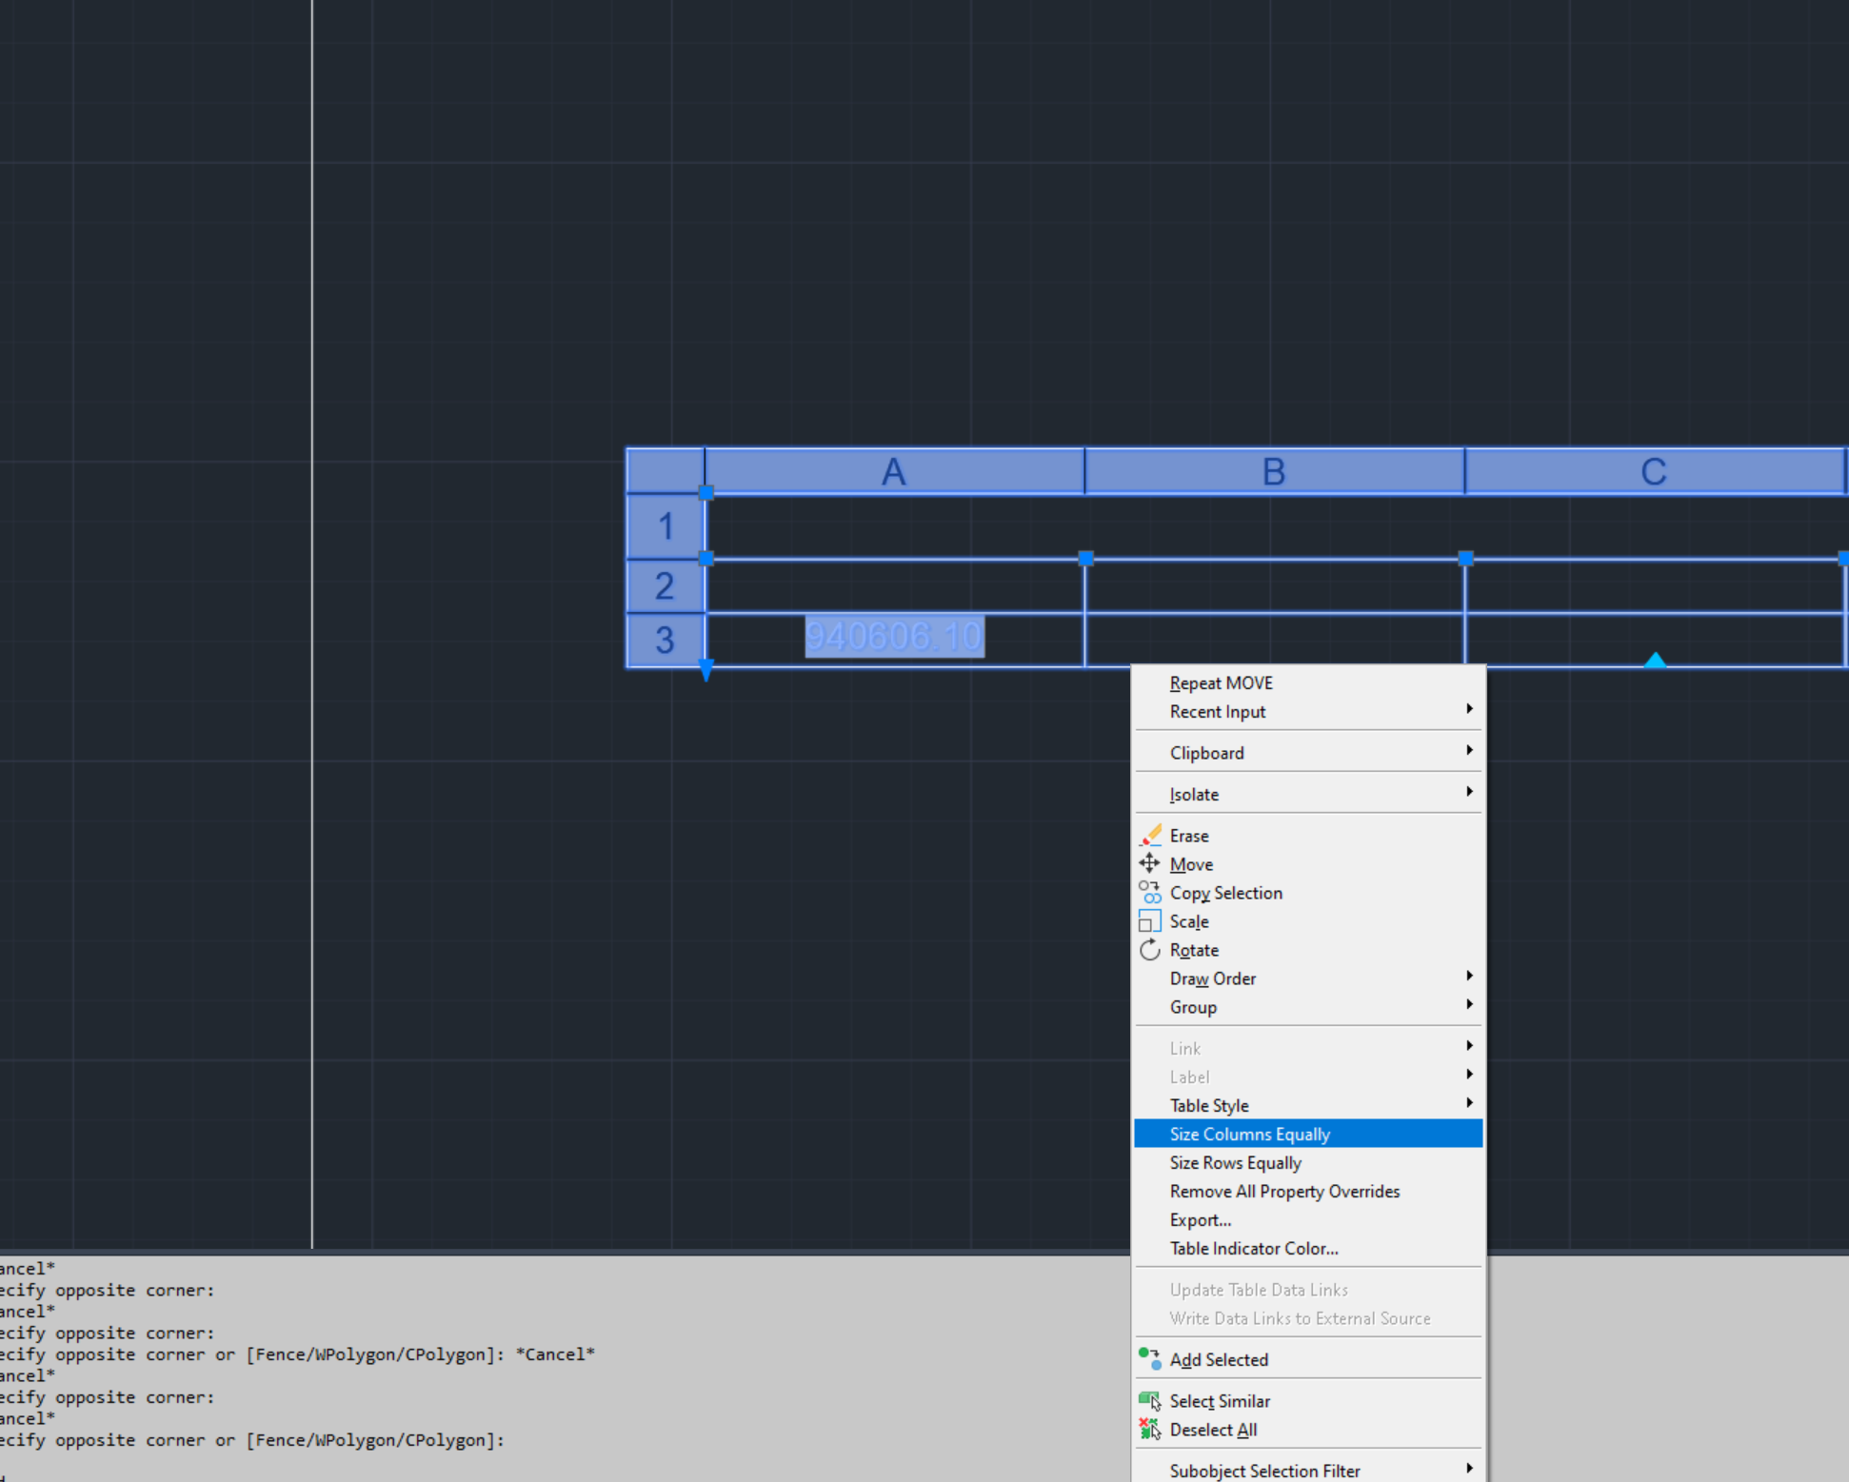Screen dimensions: 1849x1482
Task: Choose Size Columns Equally
Action: (x=1249, y=1134)
